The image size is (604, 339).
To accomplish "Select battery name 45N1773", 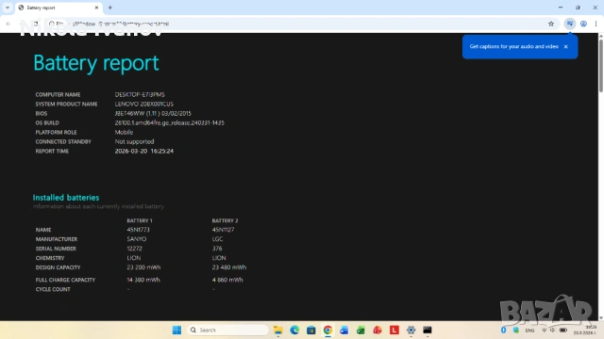I will [x=139, y=230].
